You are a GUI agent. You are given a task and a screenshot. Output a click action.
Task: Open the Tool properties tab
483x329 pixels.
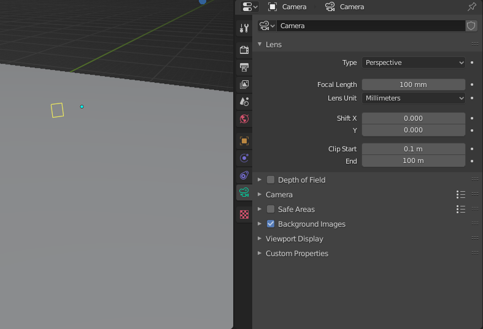coord(244,28)
